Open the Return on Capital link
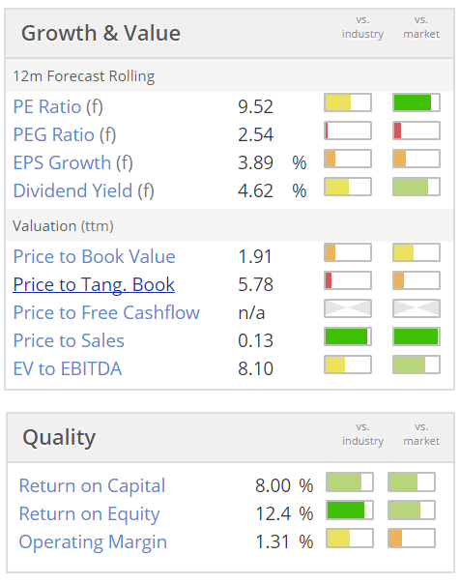Image resolution: width=460 pixels, height=584 pixels. [x=92, y=485]
